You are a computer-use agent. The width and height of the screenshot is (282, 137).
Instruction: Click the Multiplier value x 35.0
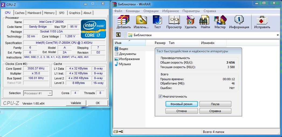[x=36, y=73]
